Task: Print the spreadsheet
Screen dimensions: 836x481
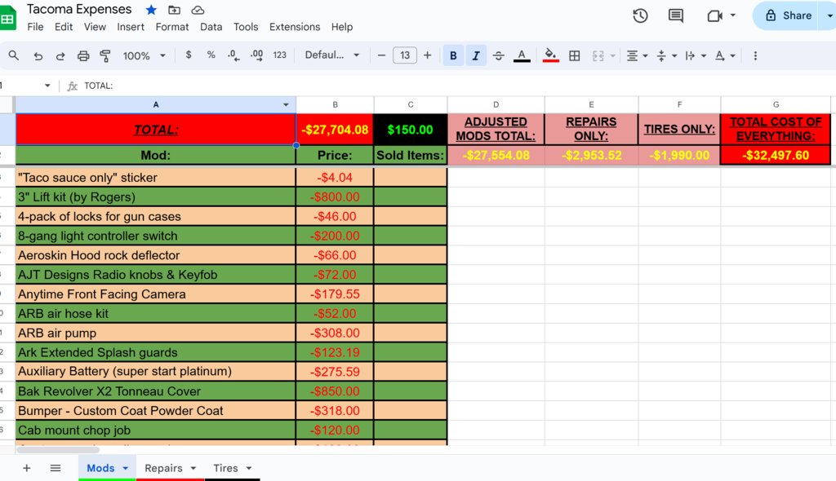Action: (x=83, y=55)
